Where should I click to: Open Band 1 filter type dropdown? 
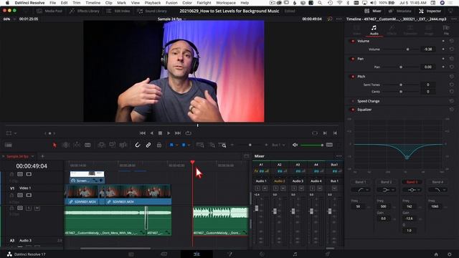coord(361,190)
